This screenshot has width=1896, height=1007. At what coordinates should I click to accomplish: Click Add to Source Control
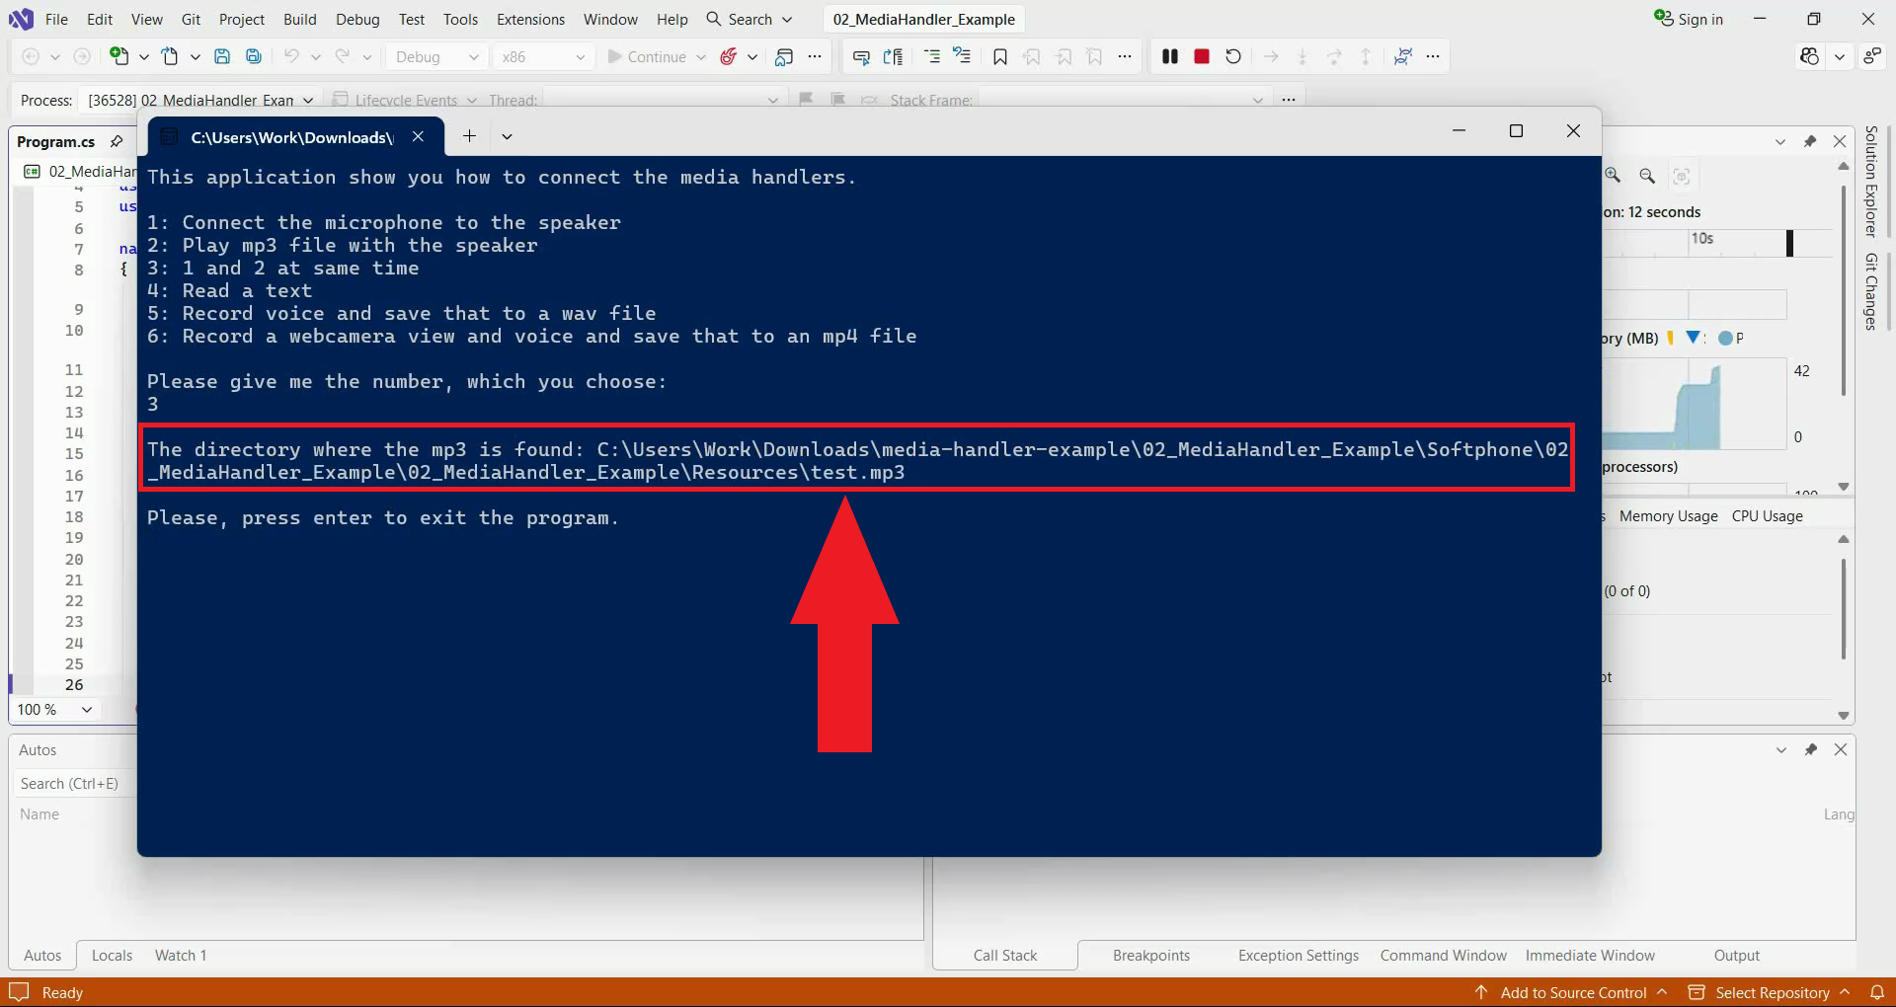[1572, 992]
